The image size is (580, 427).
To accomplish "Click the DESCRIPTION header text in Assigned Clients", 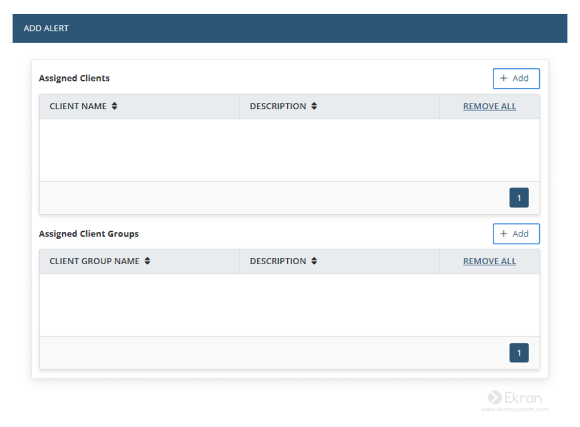I will coord(278,106).
